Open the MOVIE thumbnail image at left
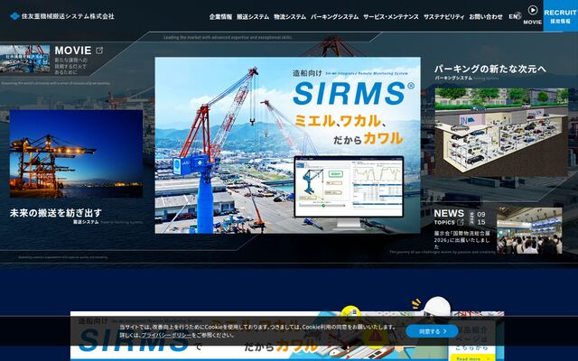 (24, 59)
